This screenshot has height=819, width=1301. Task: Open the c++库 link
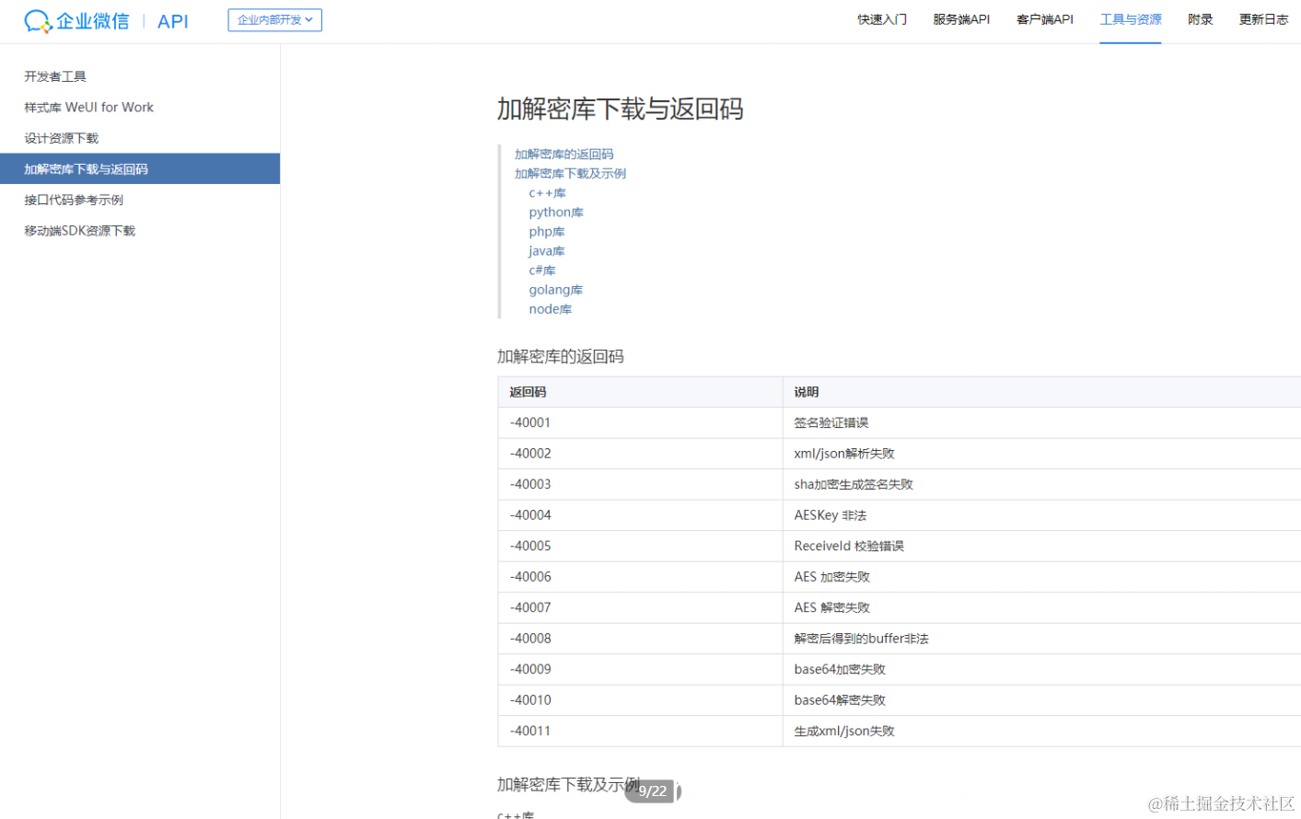pyautogui.click(x=547, y=192)
